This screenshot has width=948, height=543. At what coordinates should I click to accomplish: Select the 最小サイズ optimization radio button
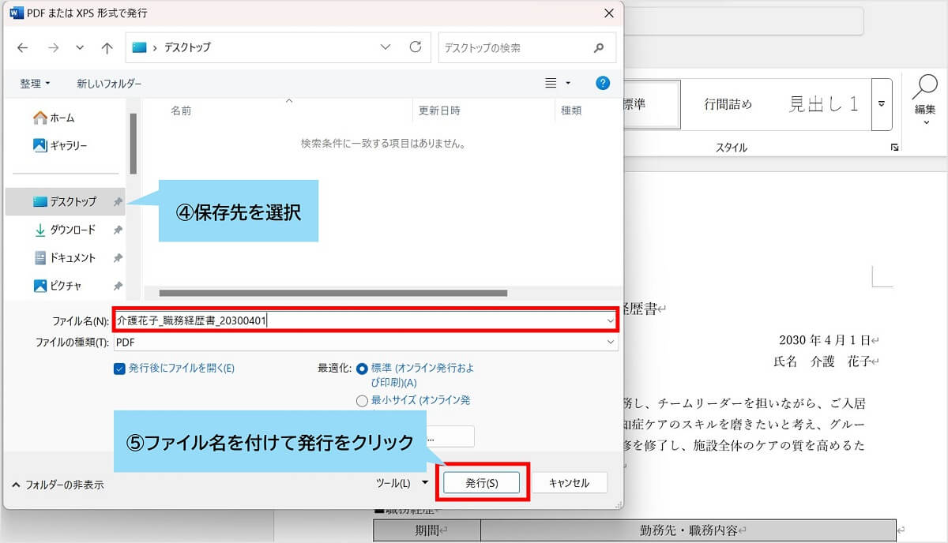[x=362, y=401]
